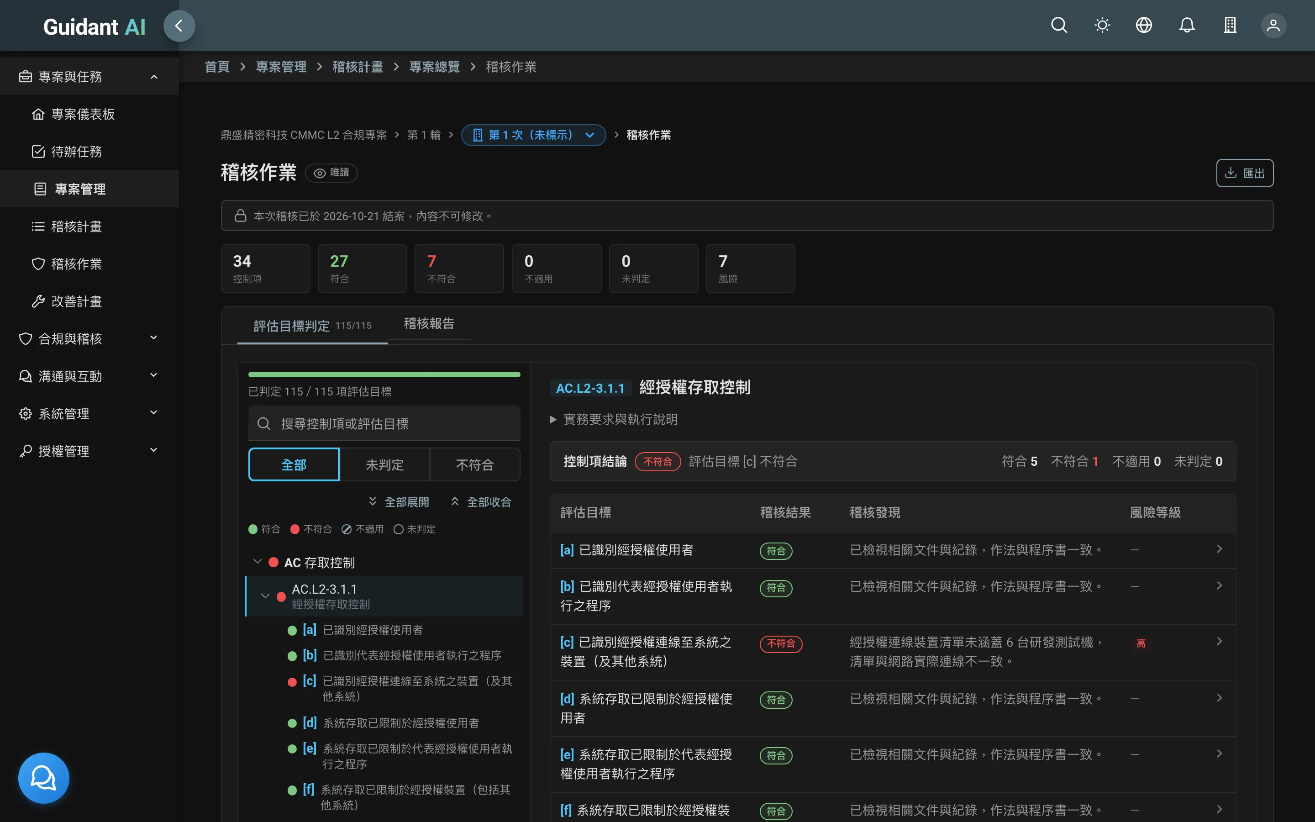Screen dimensions: 1315x822
Task: Open 待辦任務 in sidebar
Action: 89,152
